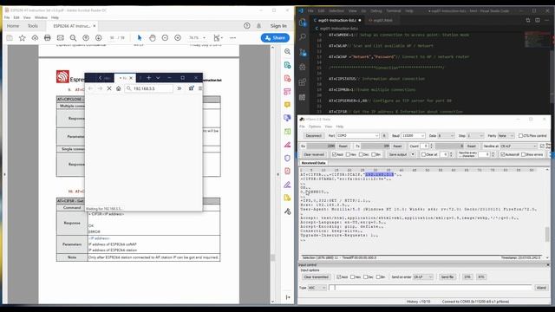Click the upload to cloud icon in Acrobat
Screen dimensions: 555x312
pos(35,38)
